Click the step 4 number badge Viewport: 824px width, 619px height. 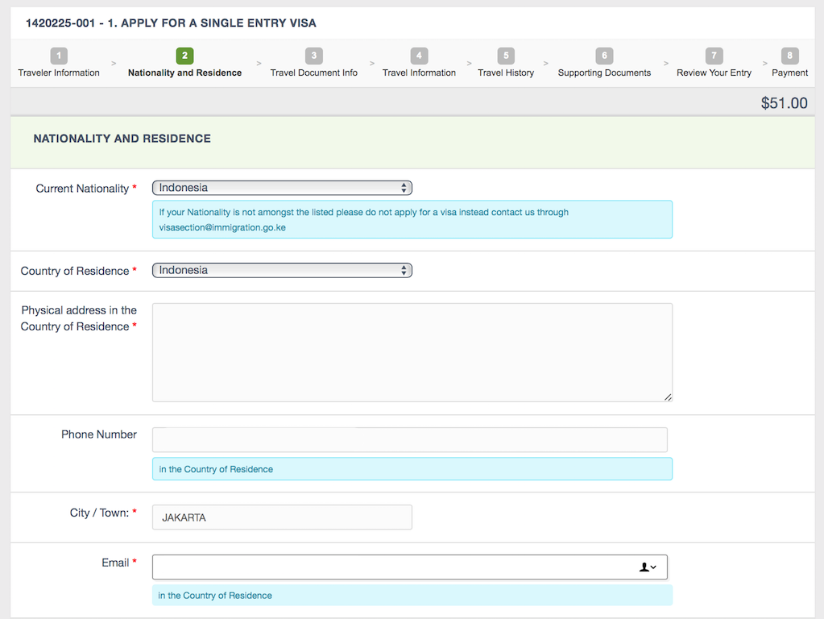419,56
